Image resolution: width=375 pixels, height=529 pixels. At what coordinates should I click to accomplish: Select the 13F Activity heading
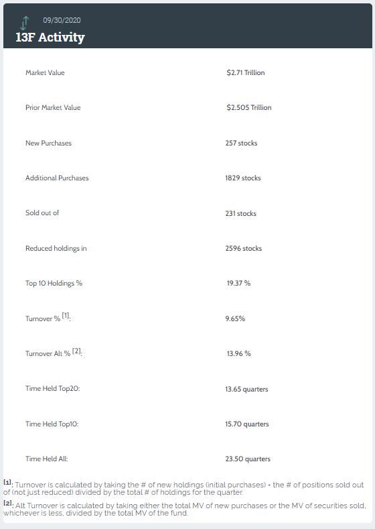click(50, 37)
